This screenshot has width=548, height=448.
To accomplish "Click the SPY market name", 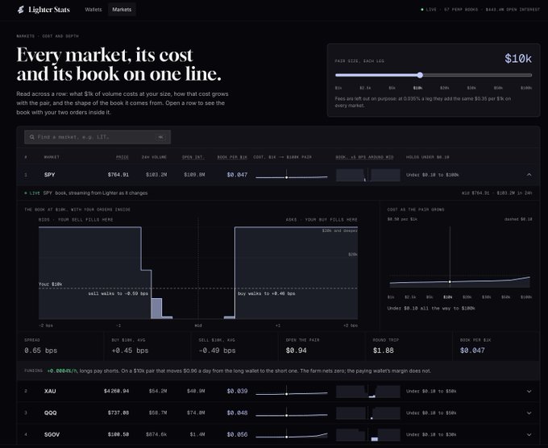I will [x=50, y=175].
